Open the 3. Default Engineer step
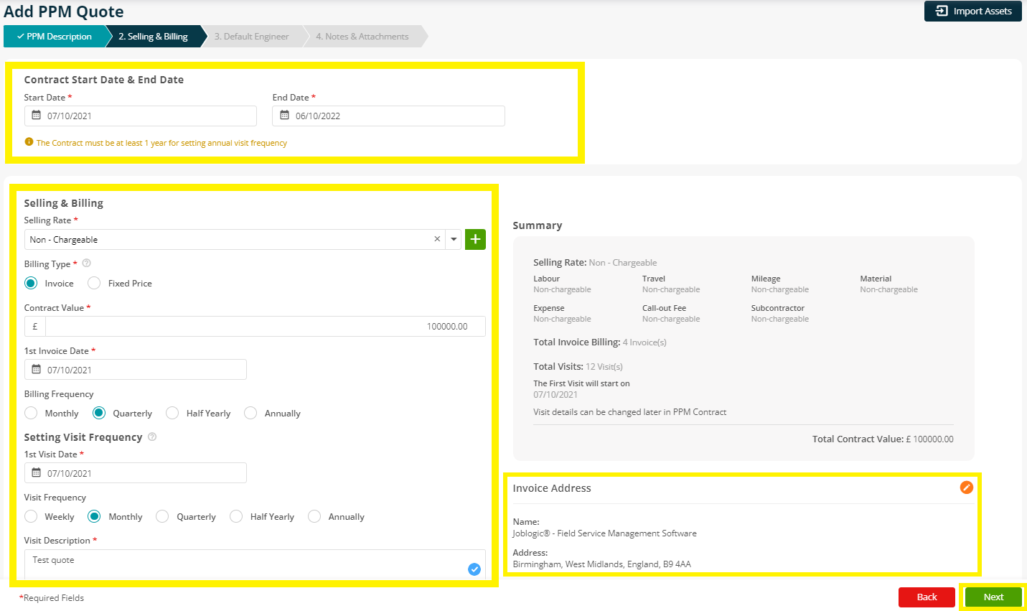Screen dimensions: 1027x611 (x=251, y=37)
